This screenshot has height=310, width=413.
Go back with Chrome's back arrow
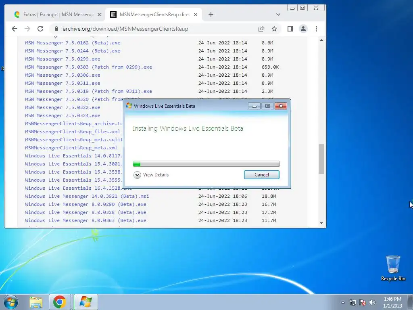tap(15, 29)
